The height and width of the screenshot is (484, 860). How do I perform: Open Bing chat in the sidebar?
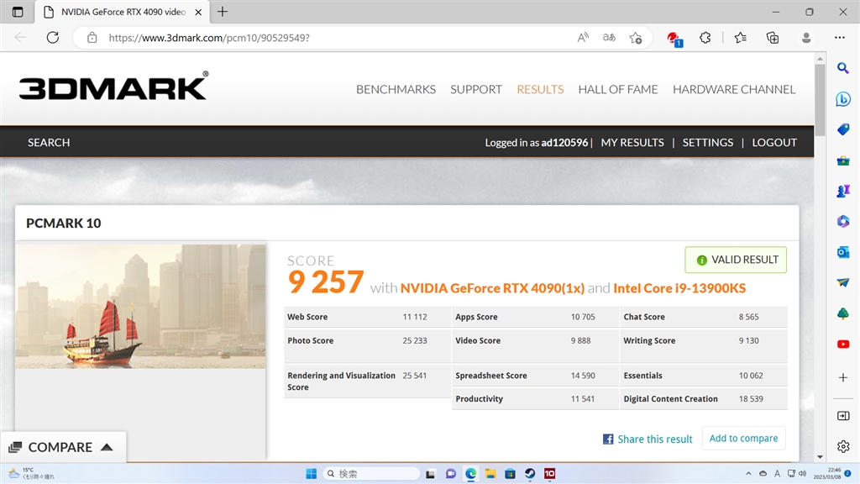pos(843,99)
